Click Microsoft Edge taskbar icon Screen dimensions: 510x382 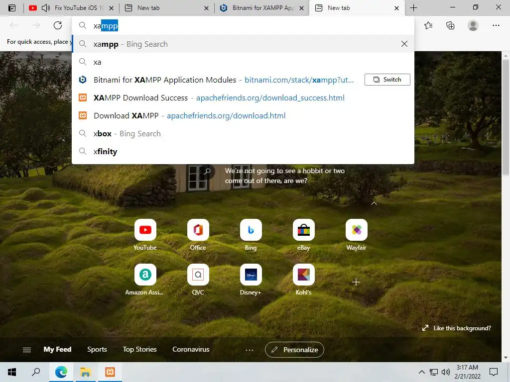[x=61, y=372]
